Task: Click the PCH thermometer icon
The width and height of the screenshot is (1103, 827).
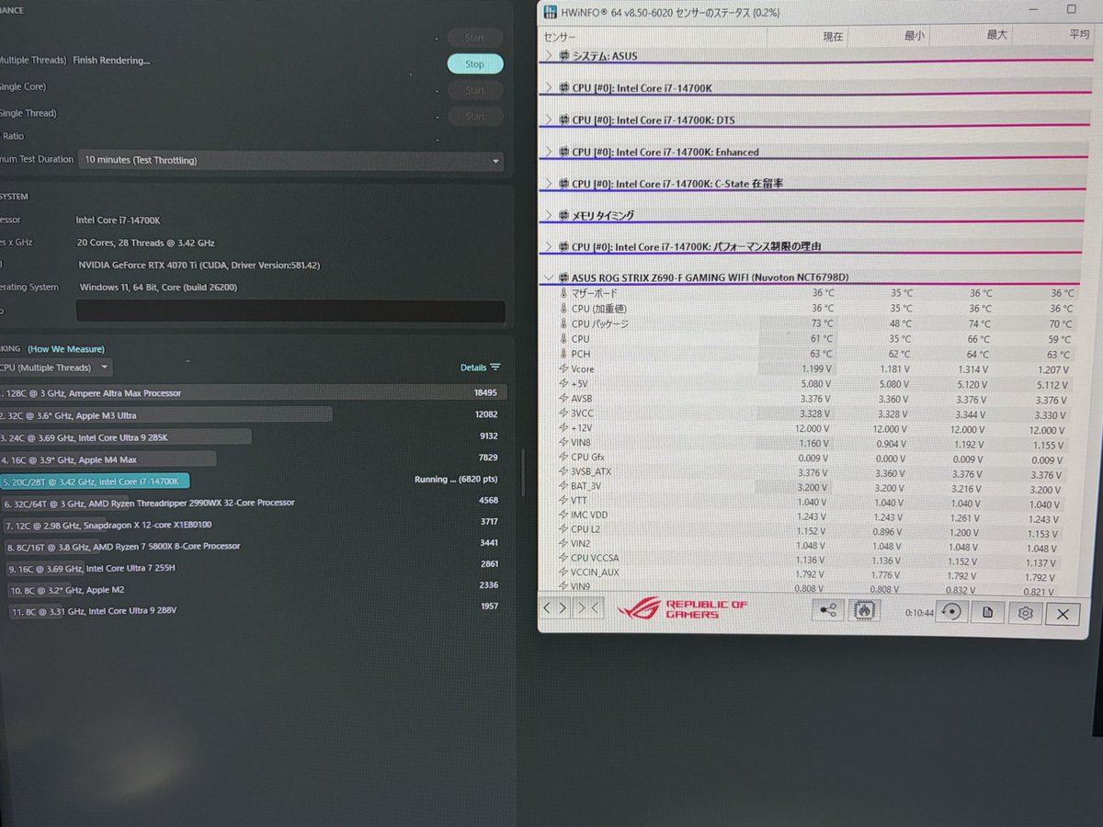Action: click(x=563, y=354)
